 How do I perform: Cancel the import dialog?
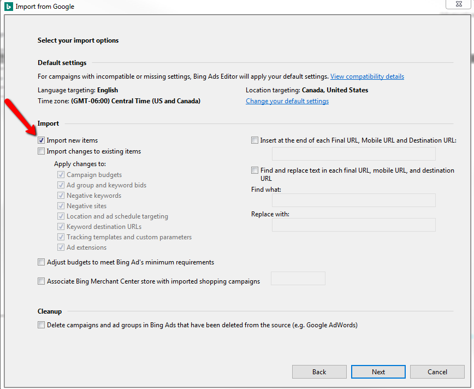pos(437,372)
